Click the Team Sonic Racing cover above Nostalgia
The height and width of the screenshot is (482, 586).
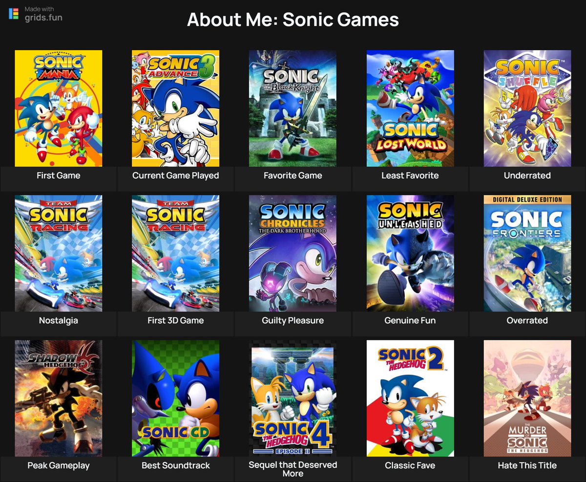point(59,253)
